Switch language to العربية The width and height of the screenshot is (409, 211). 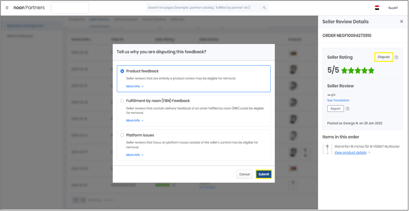coord(393,8)
